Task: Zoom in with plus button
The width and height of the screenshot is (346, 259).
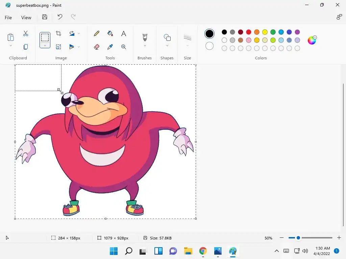Action: pos(339,238)
